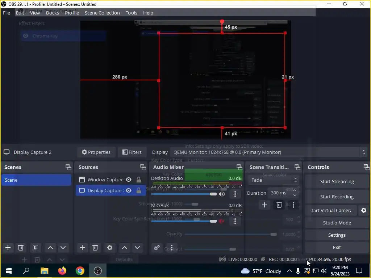Open the Help menu
The height and width of the screenshot is (278, 371).
(x=148, y=13)
